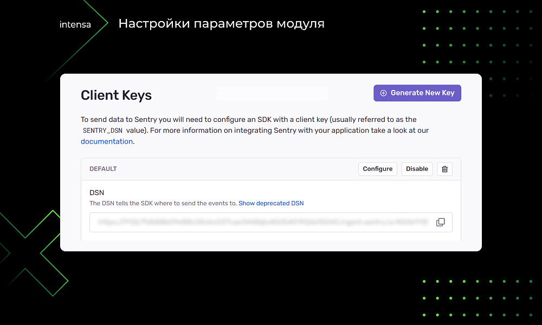Click the circled plus icon in Generate New Key
Screen dimensions: 542x325
point(384,93)
